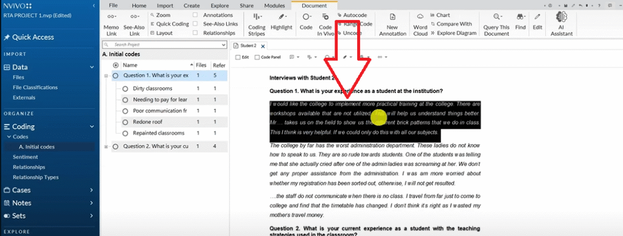Open Query This Document
The image size is (623, 236).
(x=496, y=24)
